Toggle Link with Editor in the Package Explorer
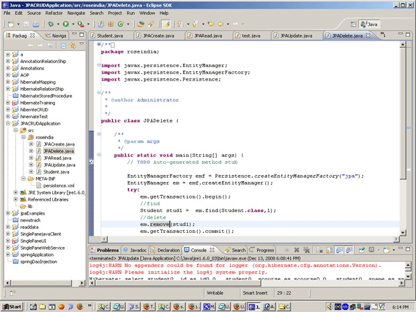The image size is (416, 312). tap(72, 46)
